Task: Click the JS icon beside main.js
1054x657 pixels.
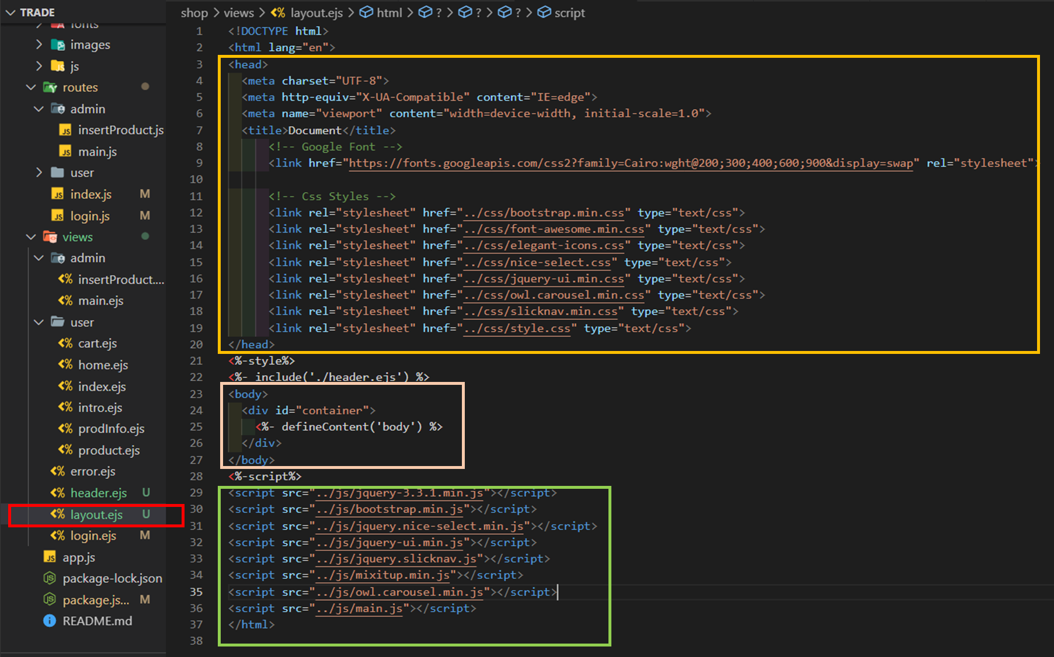Action: [65, 151]
